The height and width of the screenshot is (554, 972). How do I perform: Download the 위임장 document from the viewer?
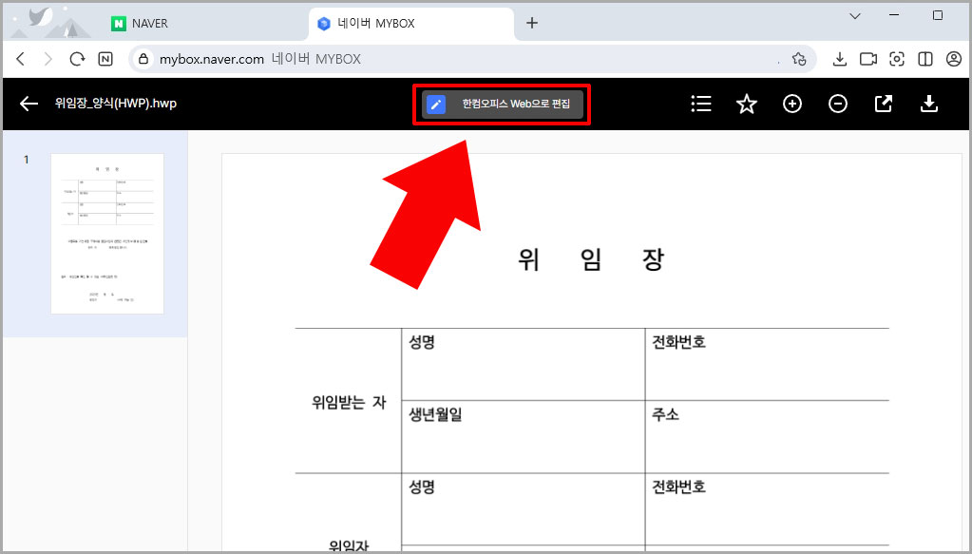coord(929,104)
